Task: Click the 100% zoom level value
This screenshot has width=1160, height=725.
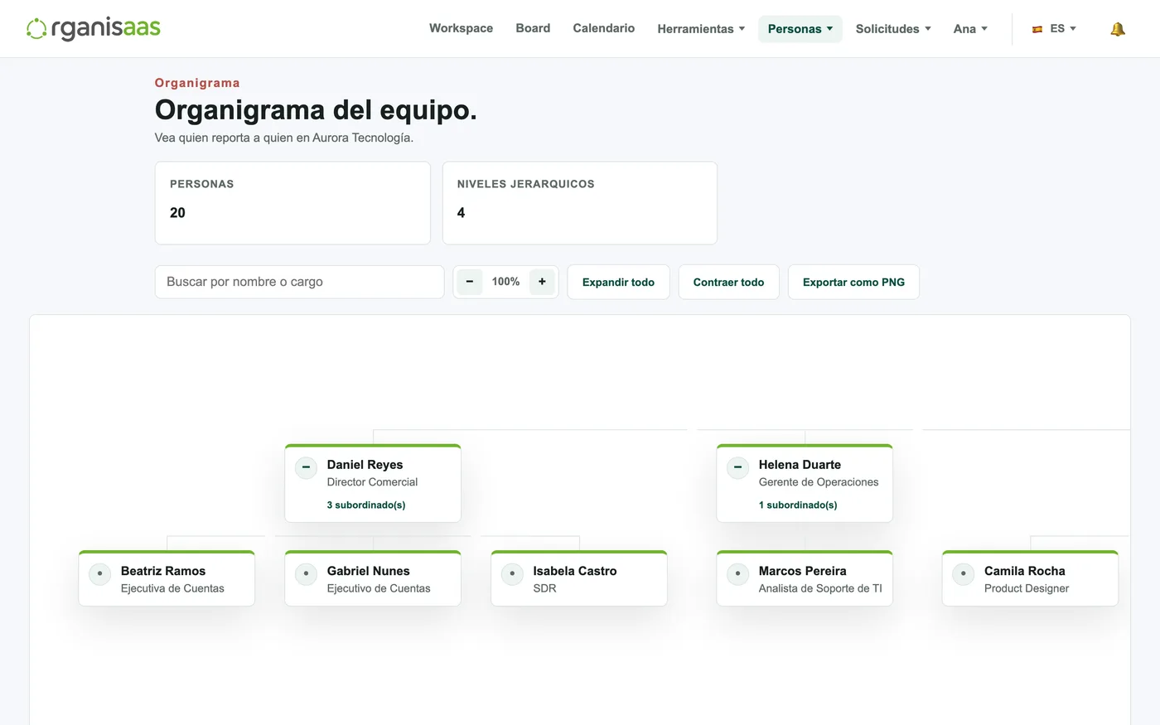Action: pyautogui.click(x=505, y=282)
